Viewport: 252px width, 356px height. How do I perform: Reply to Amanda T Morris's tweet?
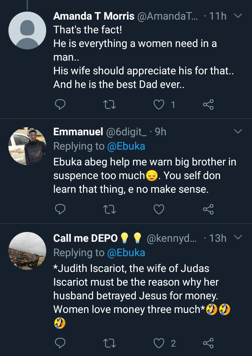60,104
